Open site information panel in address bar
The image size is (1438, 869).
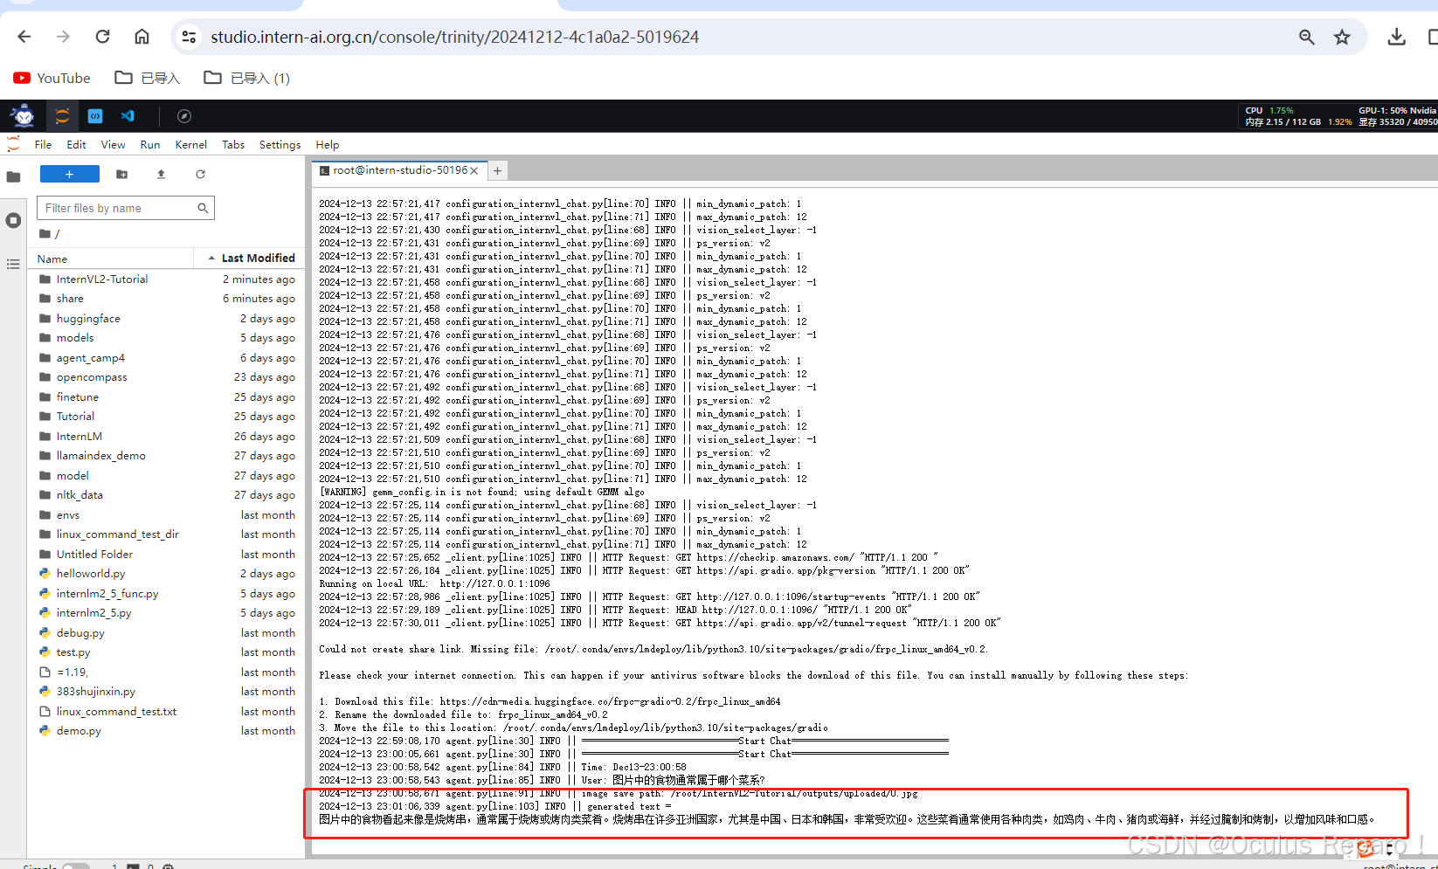coord(189,37)
